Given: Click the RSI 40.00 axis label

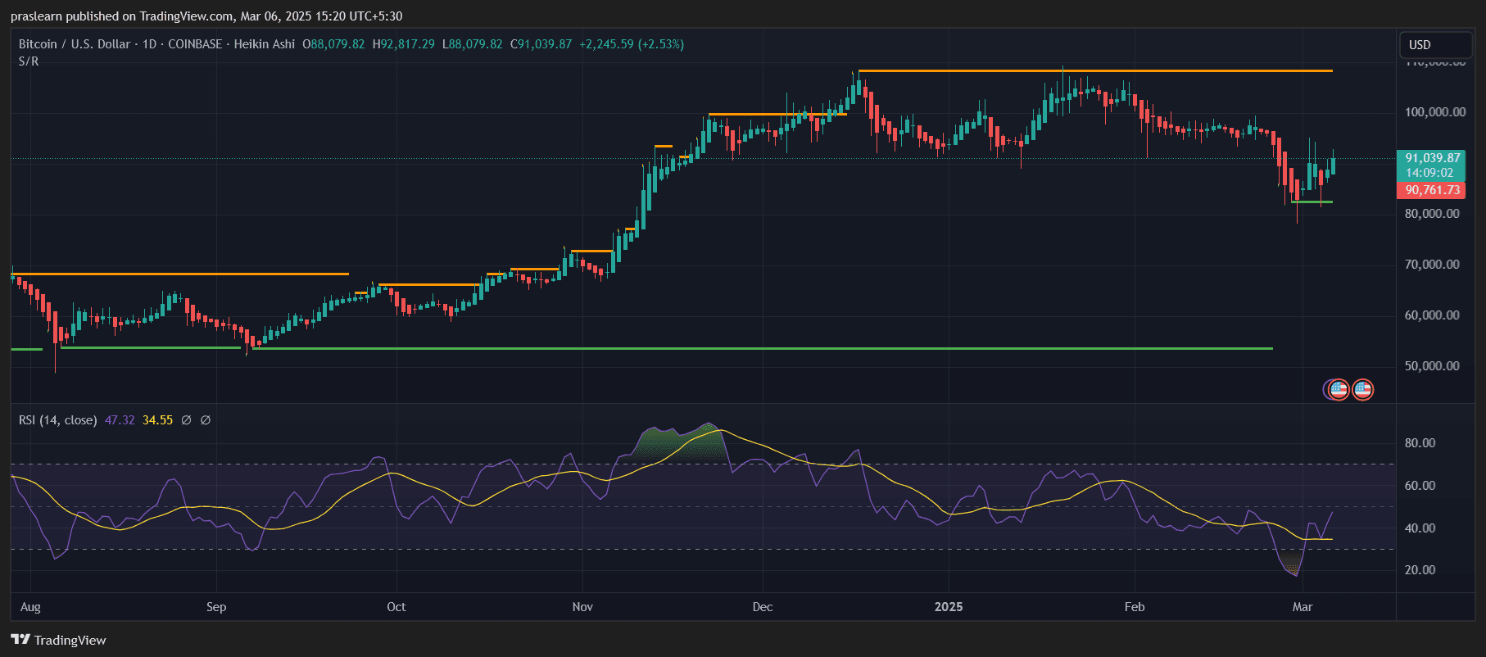Looking at the screenshot, I should [x=1420, y=528].
